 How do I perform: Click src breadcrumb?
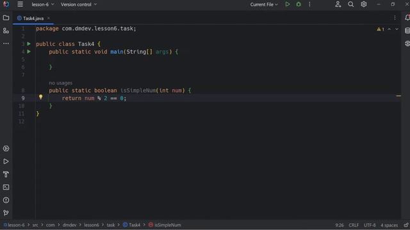click(x=35, y=225)
